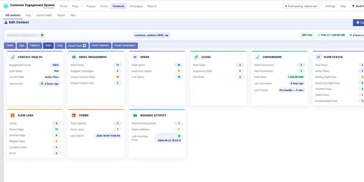Click the Last Submit 2026-10-09 17:06:58 timestamp
The image size is (364, 182).
[x=108, y=136]
